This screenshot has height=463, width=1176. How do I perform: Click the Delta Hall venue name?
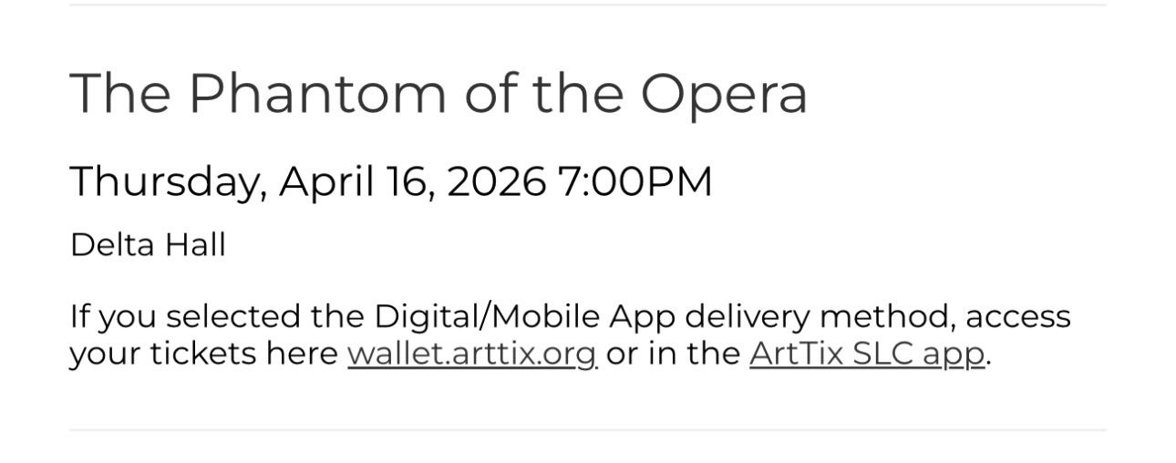148,245
